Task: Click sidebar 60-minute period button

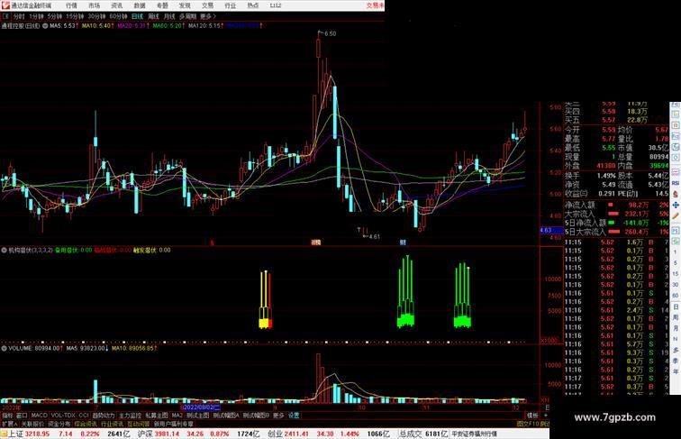Action: coord(676,296)
